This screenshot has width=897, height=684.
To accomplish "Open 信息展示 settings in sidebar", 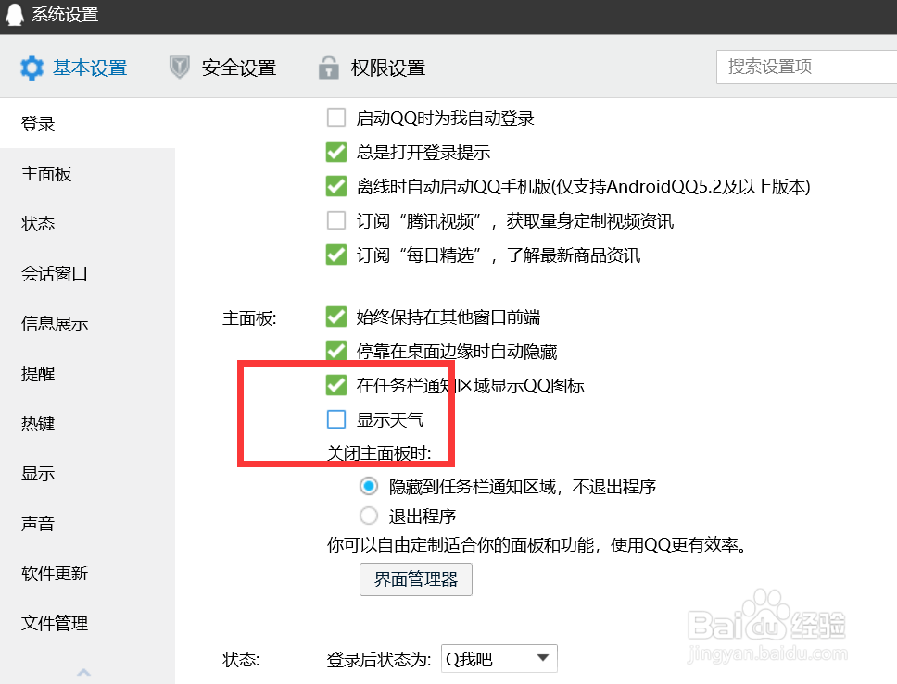I will click(x=55, y=323).
